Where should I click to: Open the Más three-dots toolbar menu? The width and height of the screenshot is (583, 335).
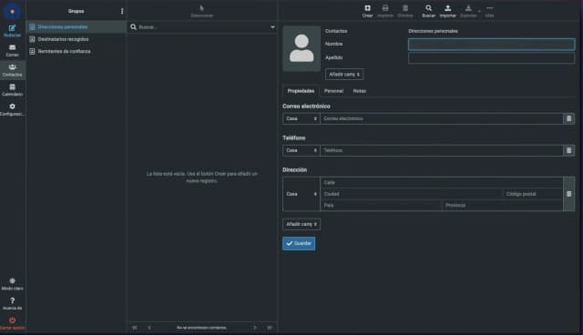pos(489,11)
